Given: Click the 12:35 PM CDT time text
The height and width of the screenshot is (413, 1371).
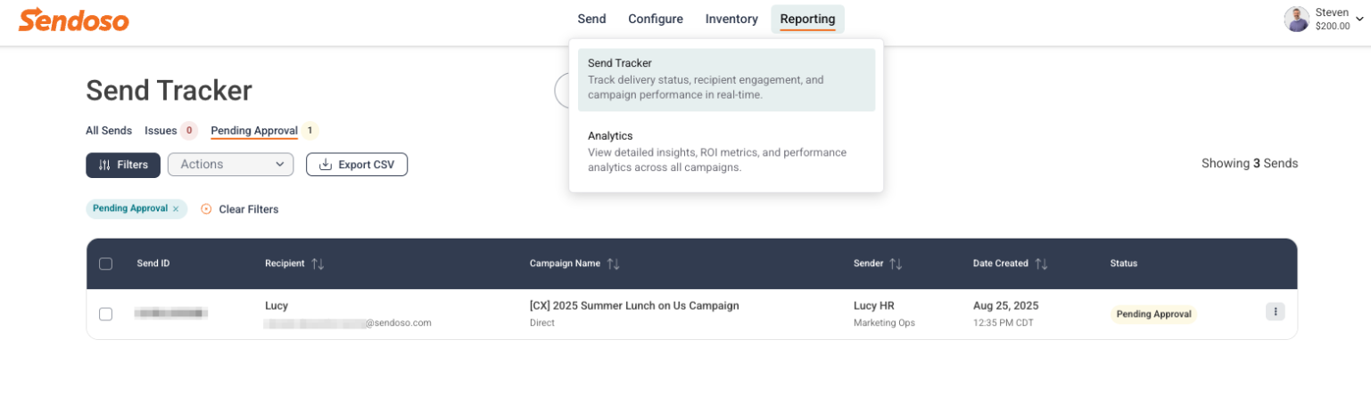Looking at the screenshot, I should pos(1003,323).
